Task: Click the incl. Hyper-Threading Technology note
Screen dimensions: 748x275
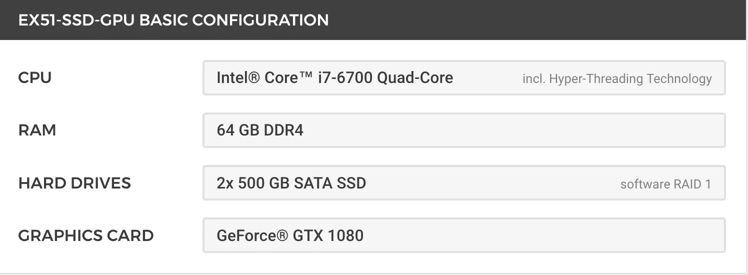Action: tap(617, 79)
